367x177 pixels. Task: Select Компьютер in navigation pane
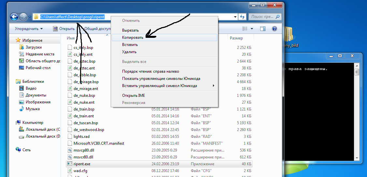coord(29,123)
